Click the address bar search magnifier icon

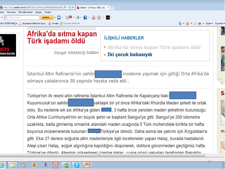pos(64,7)
